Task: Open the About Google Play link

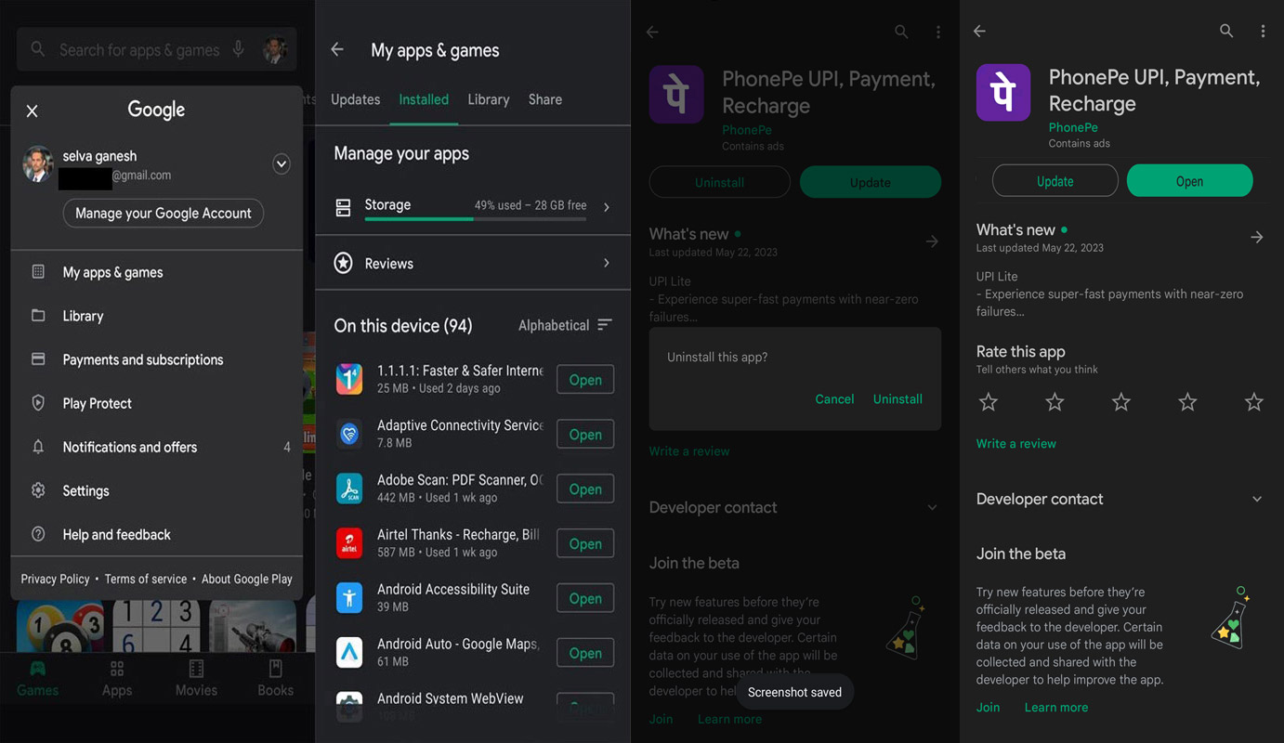Action: tap(247, 579)
